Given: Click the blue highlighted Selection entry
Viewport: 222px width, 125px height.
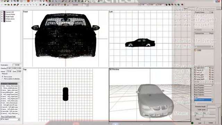Looking at the screenshot, I should point(203,100).
